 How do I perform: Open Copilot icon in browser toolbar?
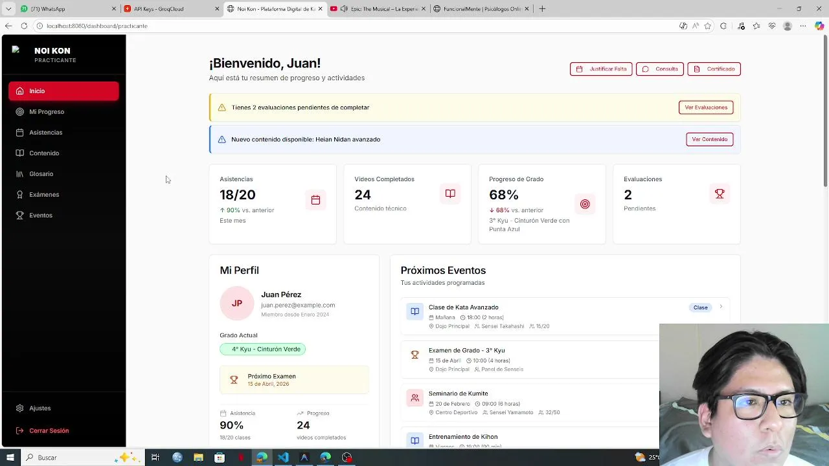click(819, 26)
